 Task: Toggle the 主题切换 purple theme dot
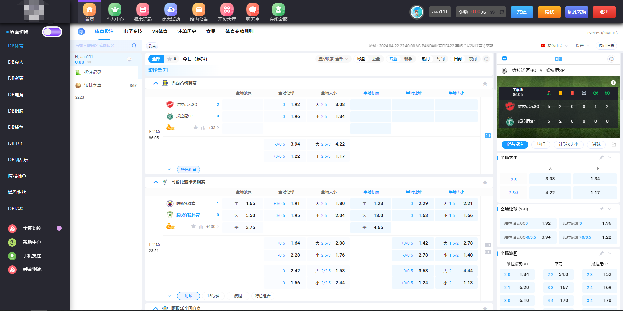(59, 228)
